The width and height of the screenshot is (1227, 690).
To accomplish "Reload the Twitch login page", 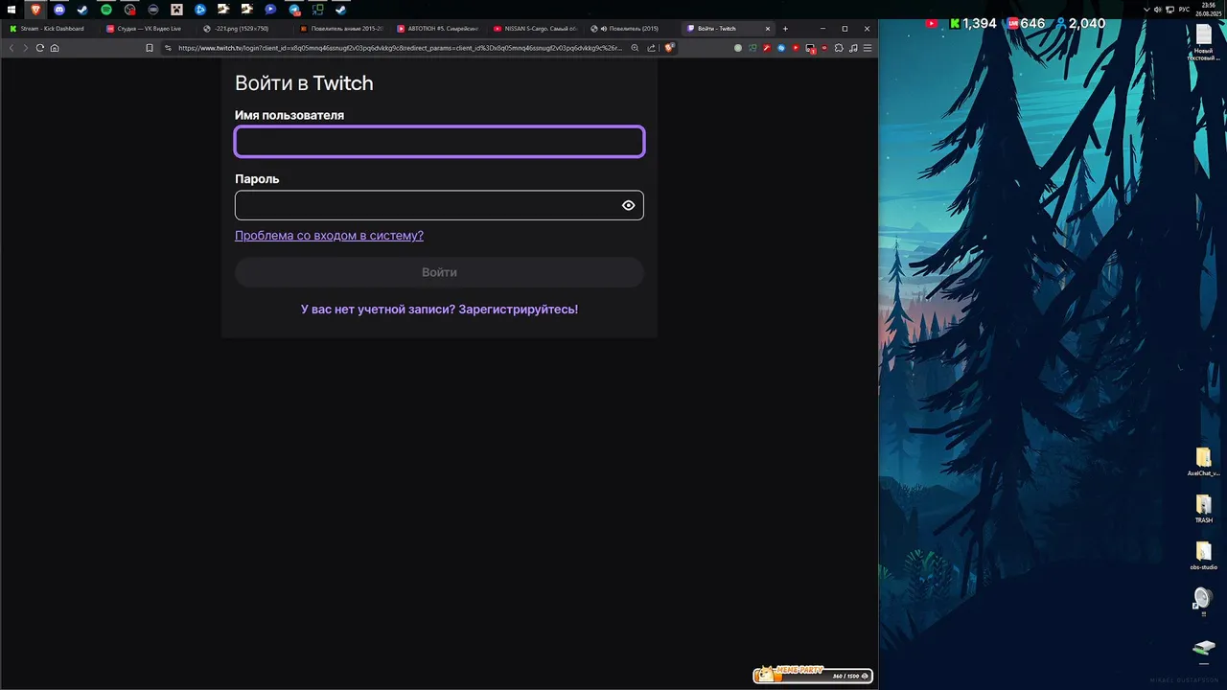I will (x=39, y=48).
